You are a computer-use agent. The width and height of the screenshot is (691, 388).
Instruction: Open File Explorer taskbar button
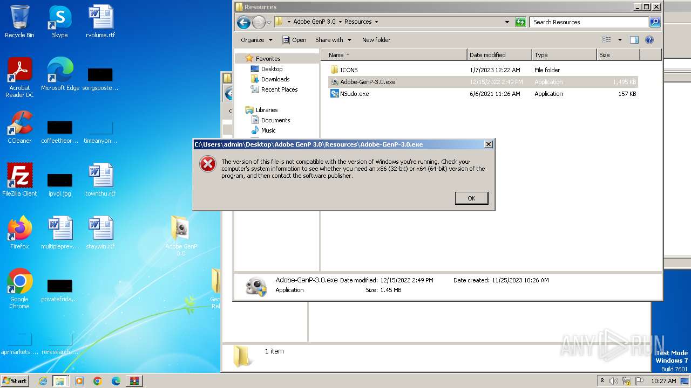[60, 381]
